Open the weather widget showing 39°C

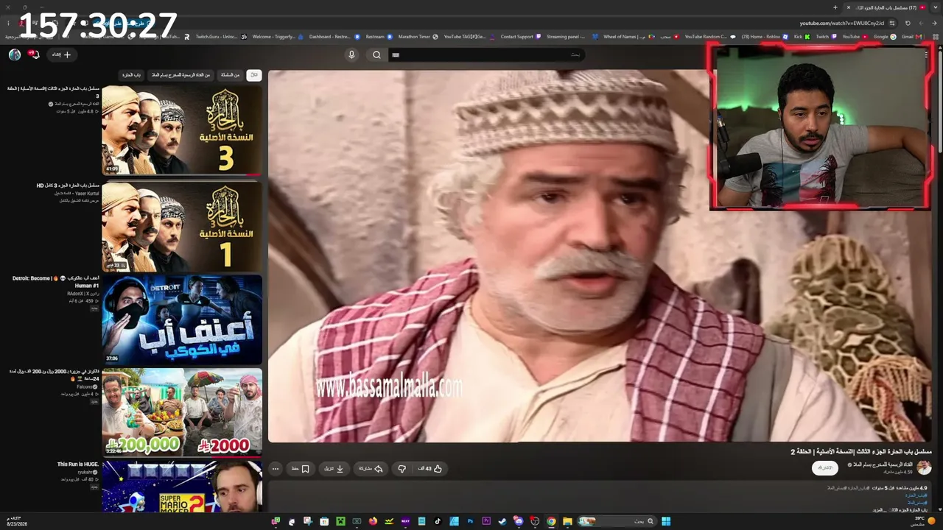coord(922,521)
